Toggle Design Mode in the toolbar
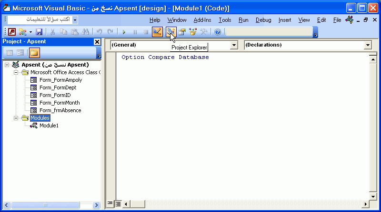The image size is (381, 212). [x=157, y=32]
